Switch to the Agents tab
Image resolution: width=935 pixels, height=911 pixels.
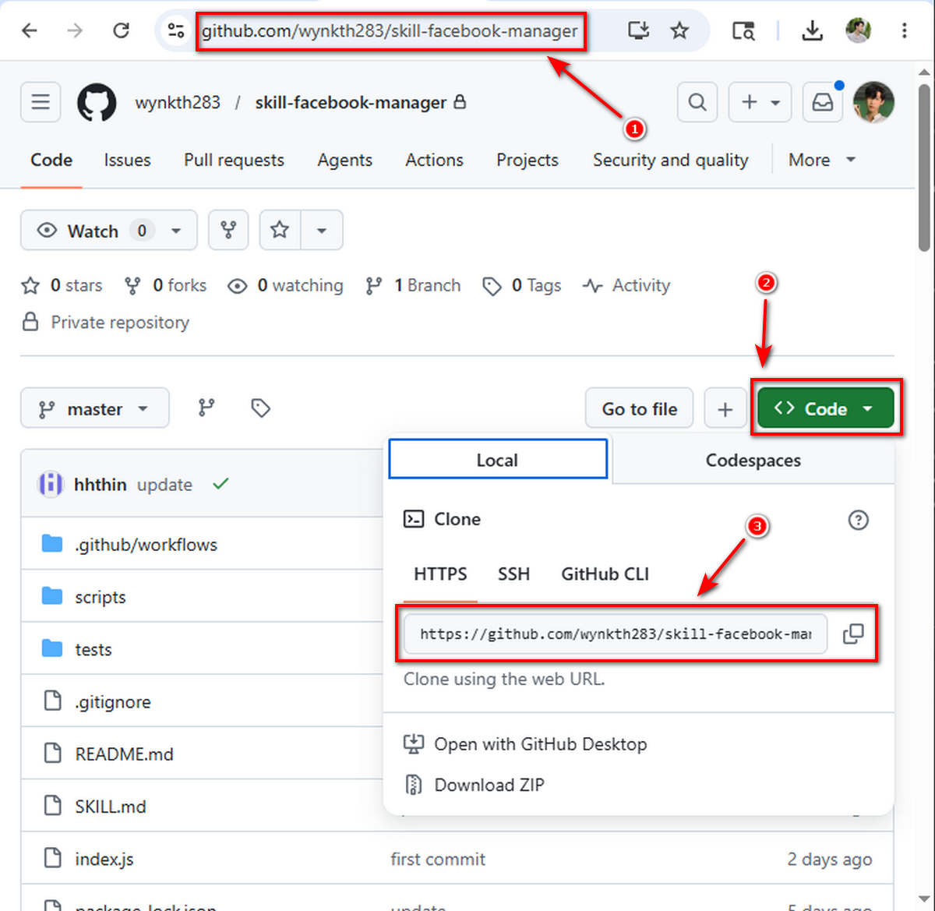point(344,160)
